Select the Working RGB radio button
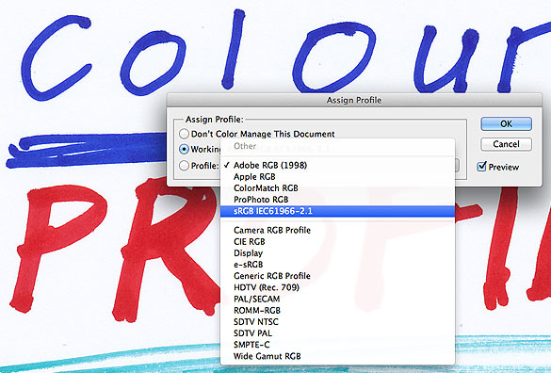This screenshot has width=551, height=373. click(x=184, y=149)
